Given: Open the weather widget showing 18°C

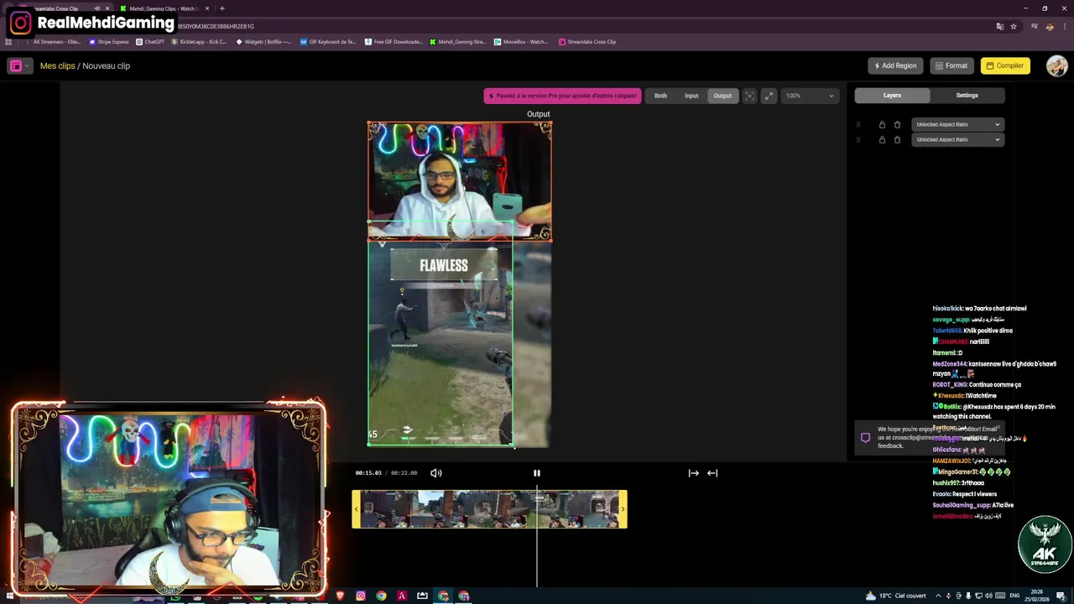Looking at the screenshot, I should coord(895,596).
